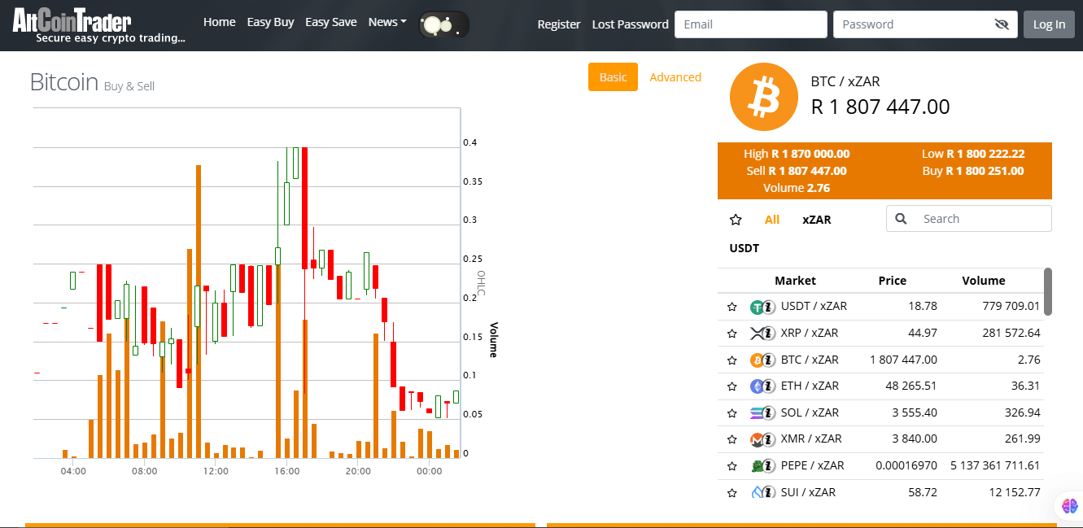
Task: Click the BTC coin icon in market list
Action: 757,360
